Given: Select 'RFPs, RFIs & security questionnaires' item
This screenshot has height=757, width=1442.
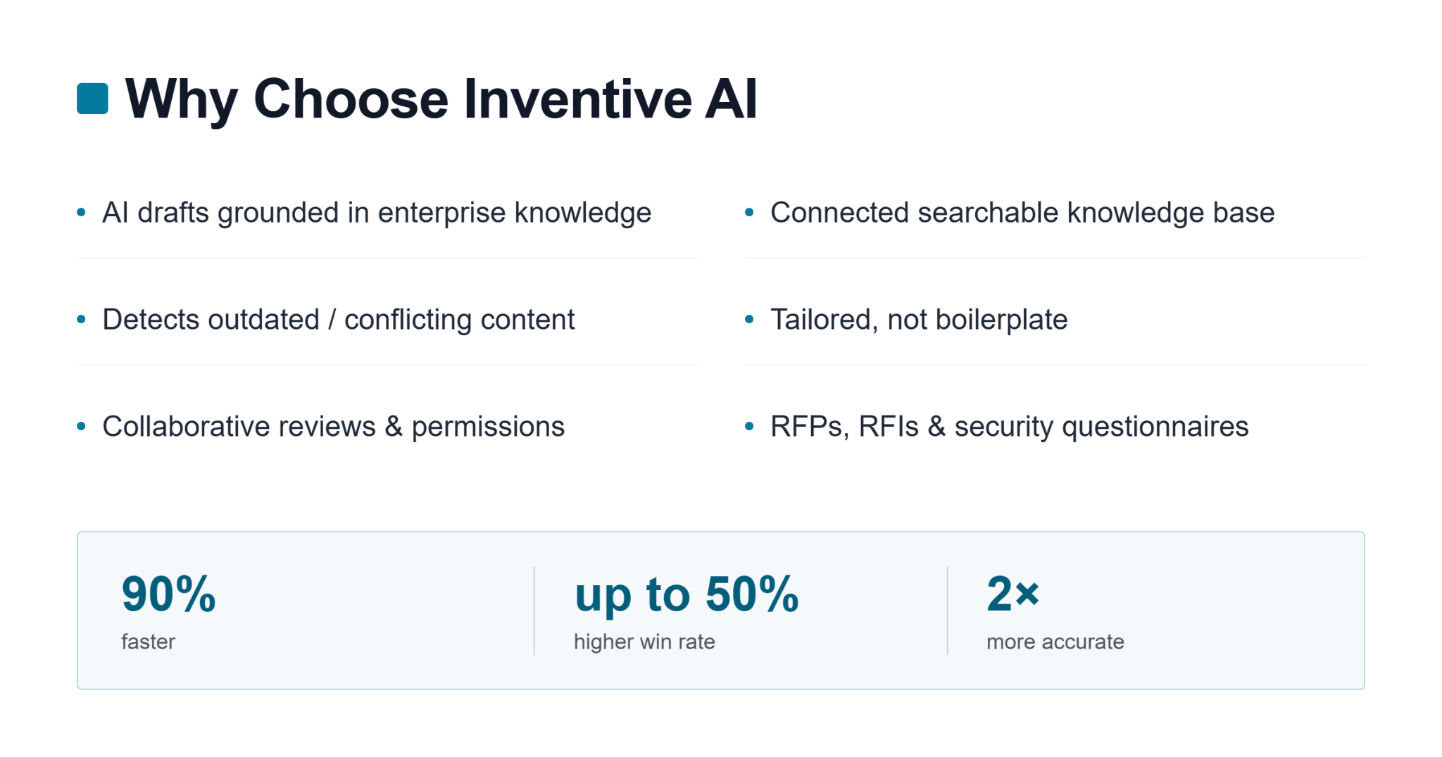Looking at the screenshot, I should 1010,427.
